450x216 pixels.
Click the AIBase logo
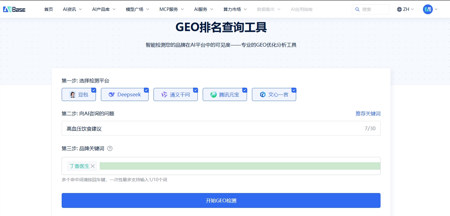[x=14, y=9]
